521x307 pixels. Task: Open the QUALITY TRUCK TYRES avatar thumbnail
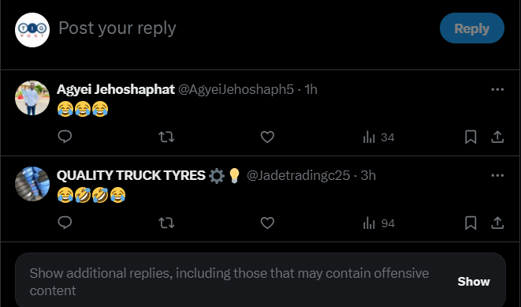click(x=32, y=184)
